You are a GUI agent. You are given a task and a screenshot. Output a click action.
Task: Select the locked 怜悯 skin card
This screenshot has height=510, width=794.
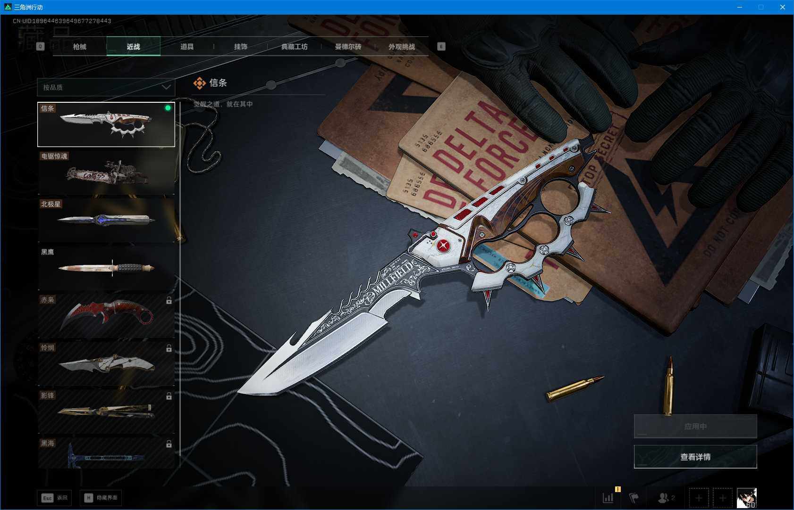coord(106,364)
